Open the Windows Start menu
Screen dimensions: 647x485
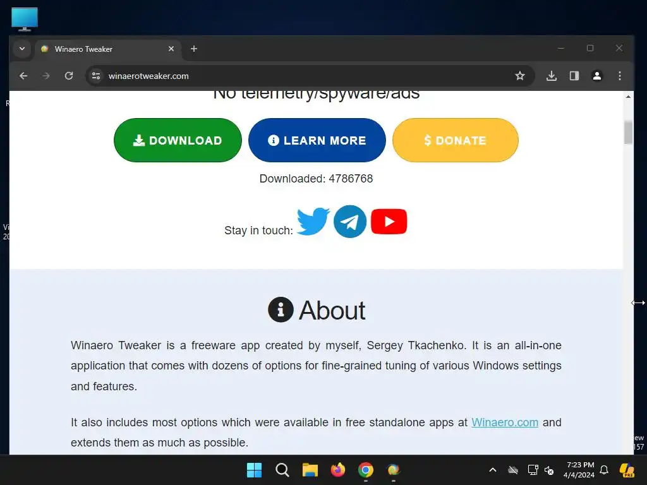point(254,470)
